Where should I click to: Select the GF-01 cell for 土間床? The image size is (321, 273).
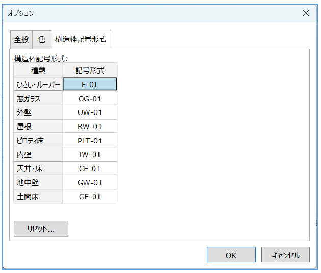[x=90, y=196]
